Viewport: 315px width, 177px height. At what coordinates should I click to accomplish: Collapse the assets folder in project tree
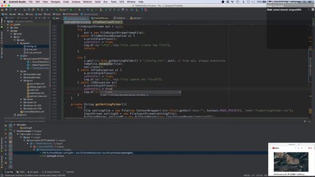[18, 43]
